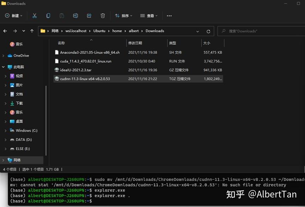The image size is (305, 207).
Task: Click the cudnn TGZ archive icon
Action: (57, 79)
